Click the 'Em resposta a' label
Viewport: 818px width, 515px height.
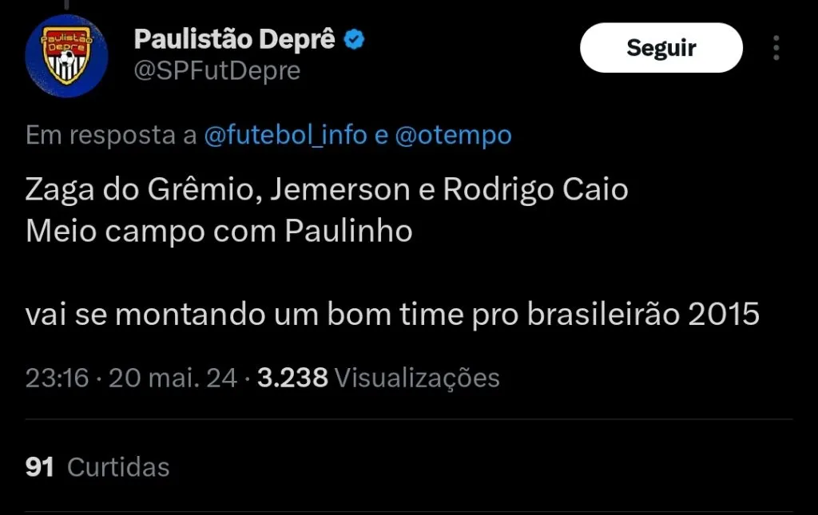coord(111,136)
